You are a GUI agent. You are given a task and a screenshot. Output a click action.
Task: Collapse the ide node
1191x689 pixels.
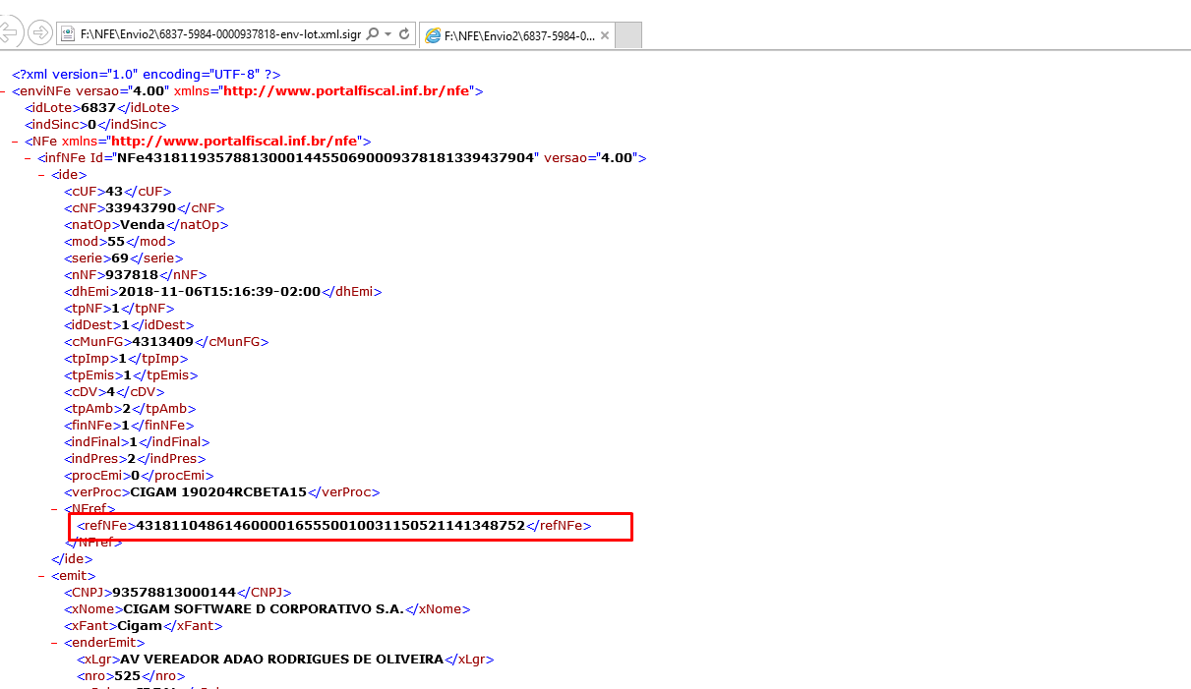[41, 175]
